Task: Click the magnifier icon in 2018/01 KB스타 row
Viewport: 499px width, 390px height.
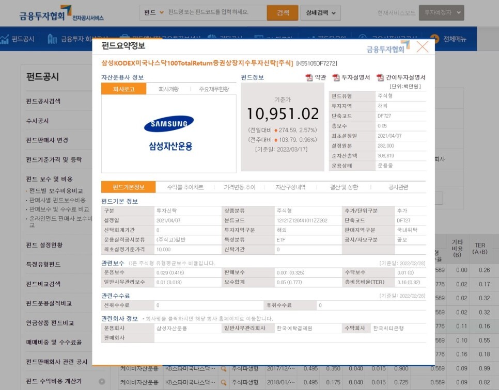Action: (224, 382)
